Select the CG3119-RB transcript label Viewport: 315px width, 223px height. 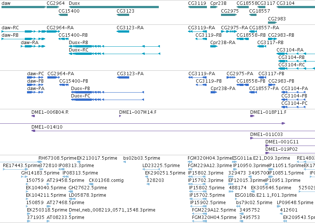[208, 35]
